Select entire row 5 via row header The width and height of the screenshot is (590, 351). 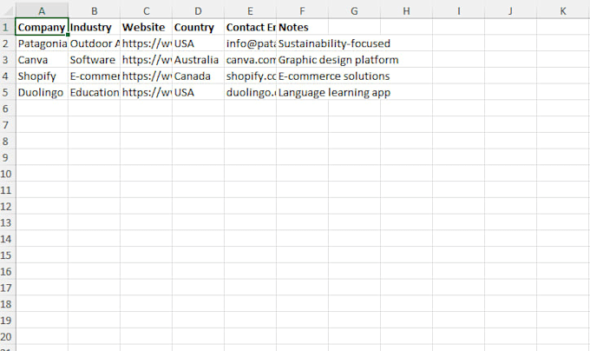pyautogui.click(x=8, y=92)
